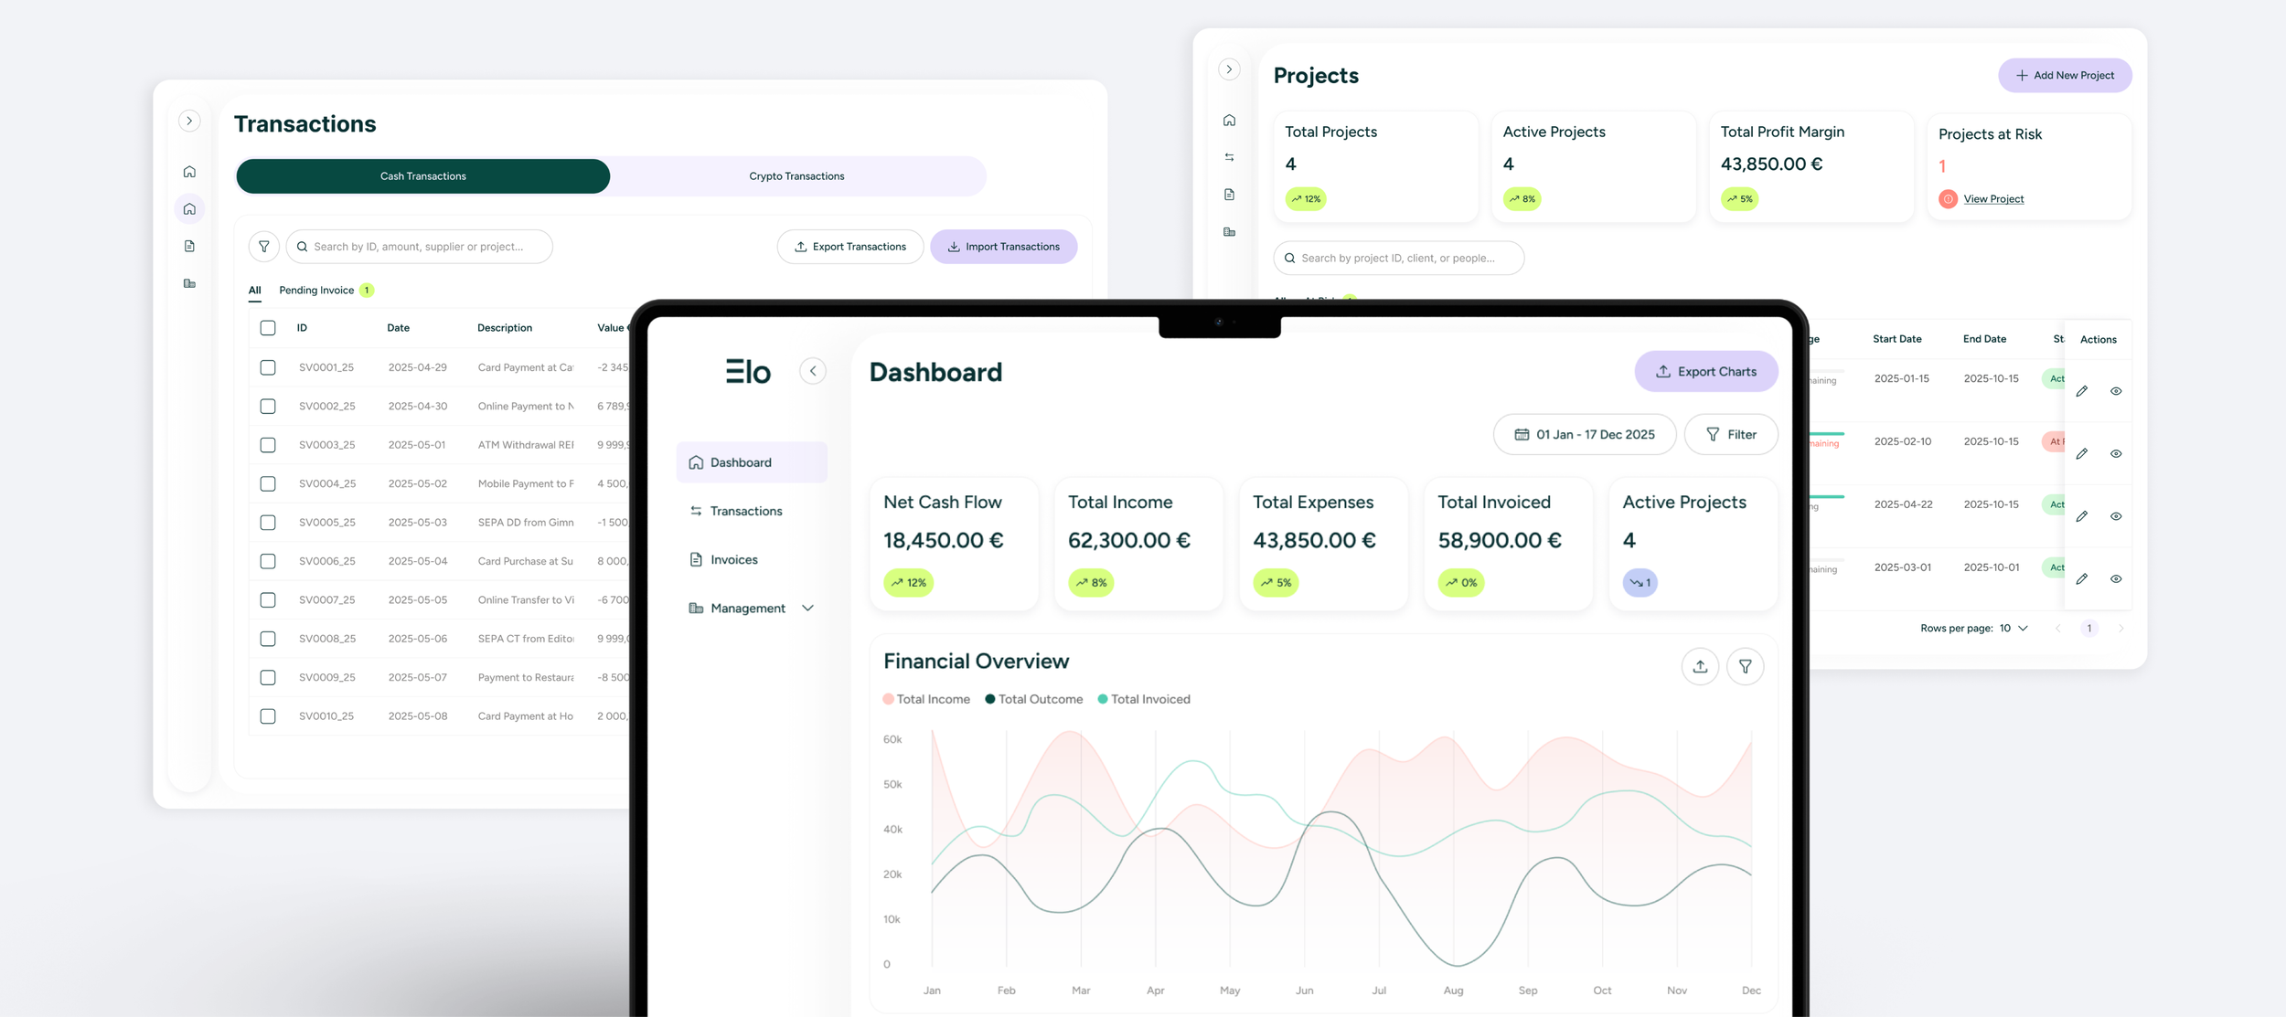
Task: Click filter funnel icon in Transactions toolbar
Action: [263, 247]
